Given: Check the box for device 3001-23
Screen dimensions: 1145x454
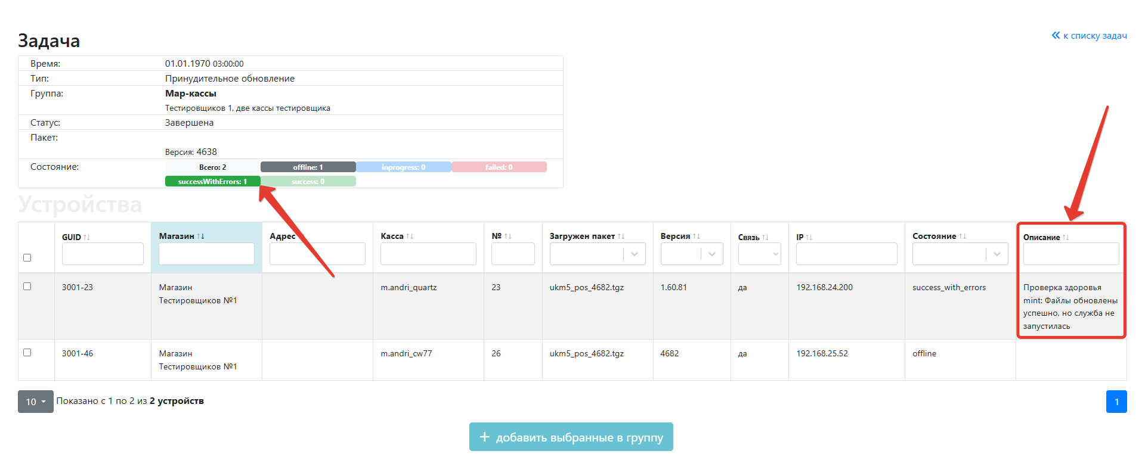Looking at the screenshot, I should click(27, 286).
